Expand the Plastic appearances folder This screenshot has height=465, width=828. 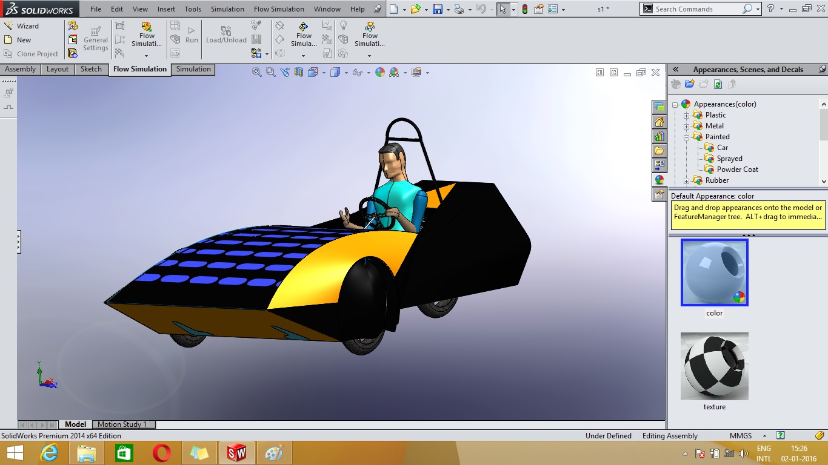pyautogui.click(x=687, y=115)
